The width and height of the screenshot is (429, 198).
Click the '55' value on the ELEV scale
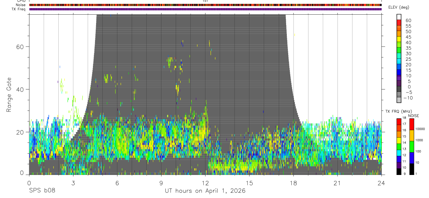(408, 26)
